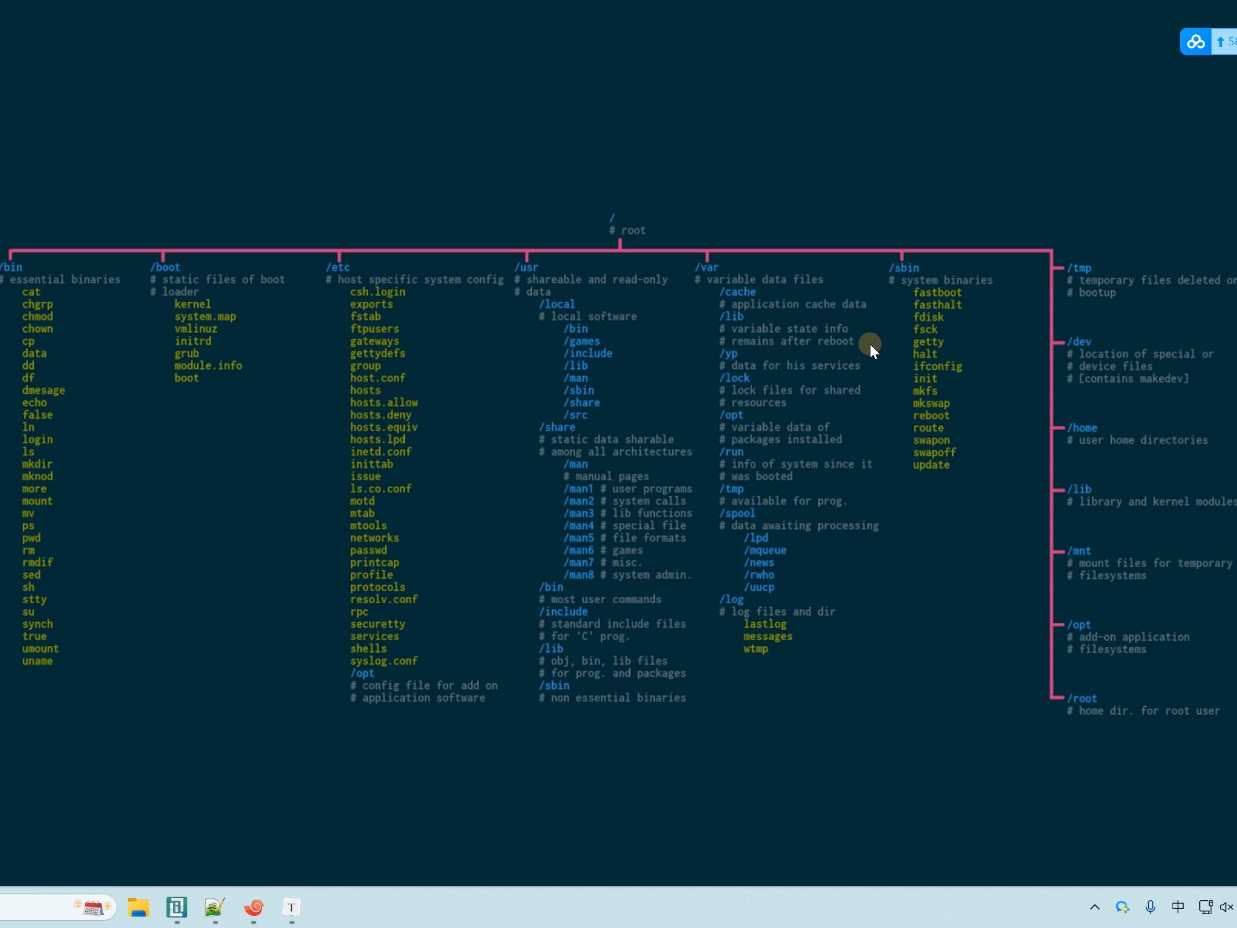Click the '# non essential binaries' comment
Screen dimensions: 1237x928
point(612,698)
